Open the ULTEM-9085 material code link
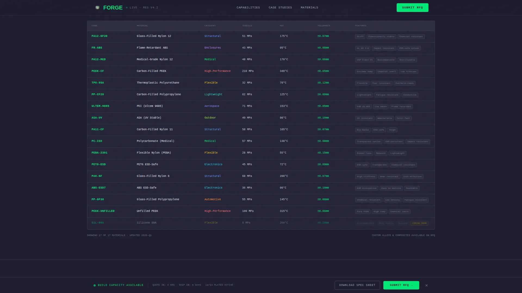Viewport: 522px width, 293px height. pyautogui.click(x=100, y=106)
